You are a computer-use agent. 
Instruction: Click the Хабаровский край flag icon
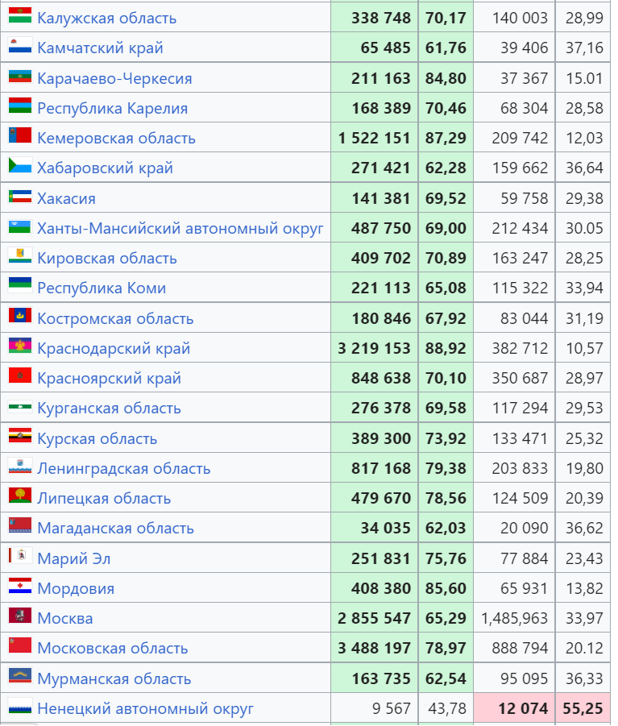[20, 165]
